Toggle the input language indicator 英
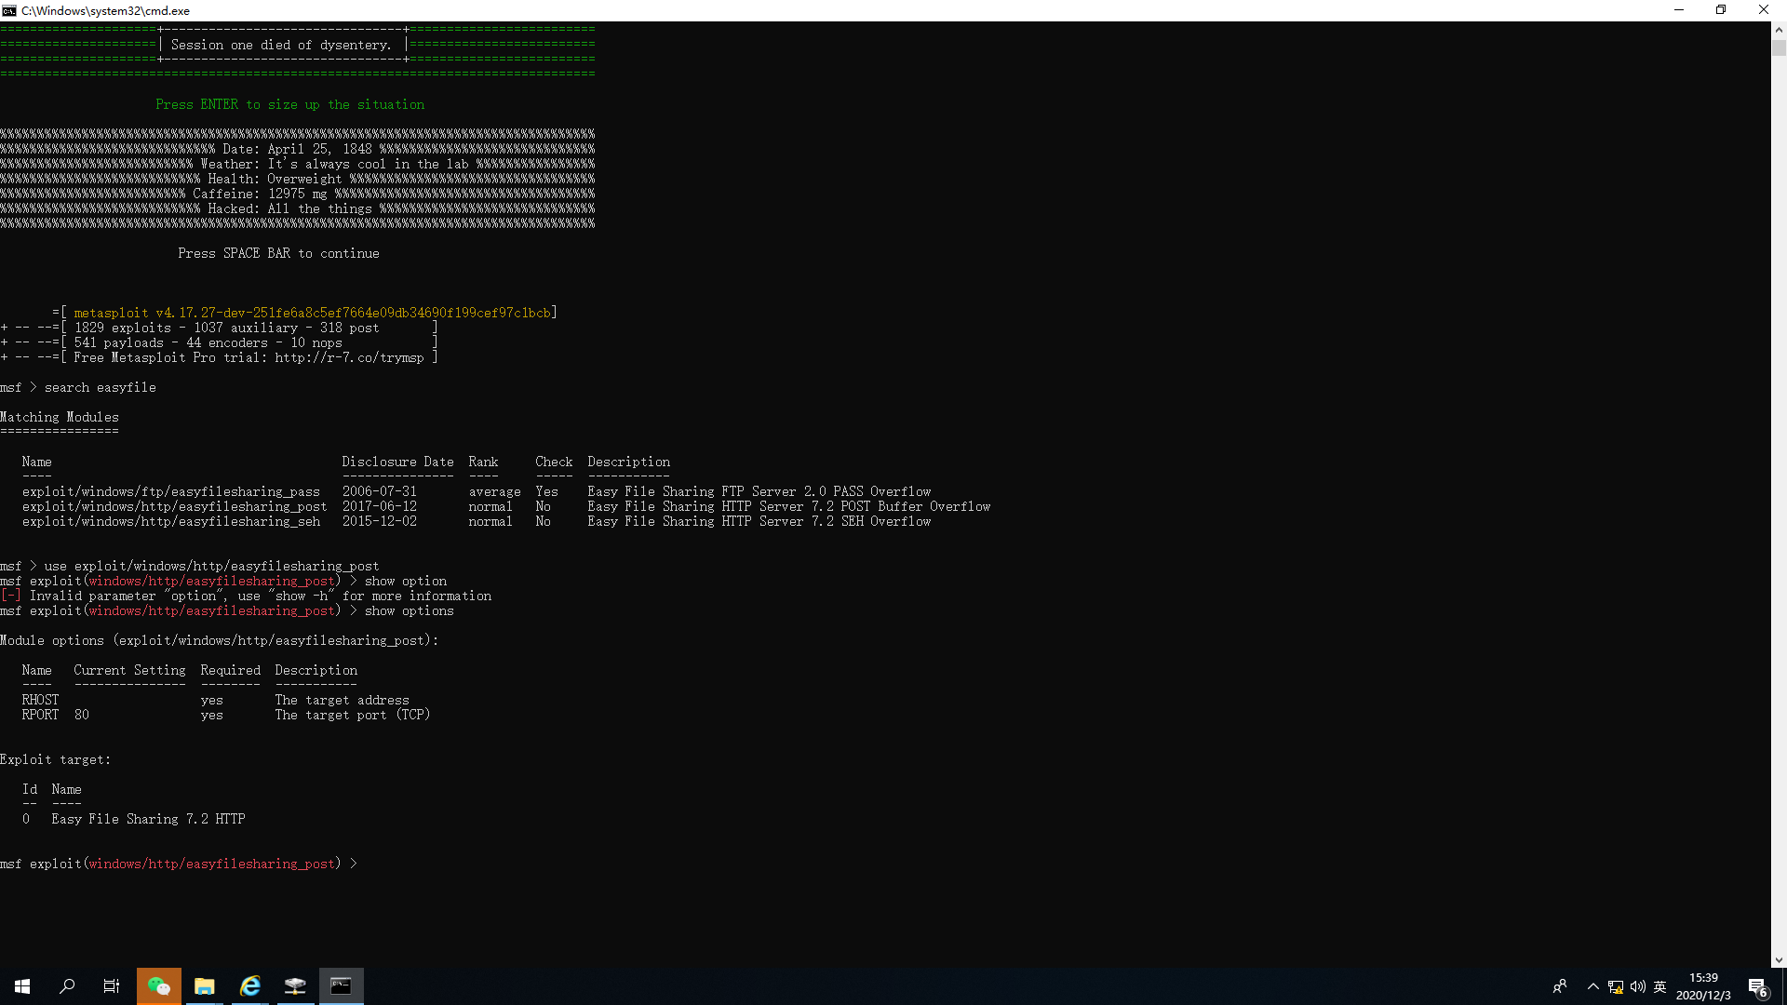This screenshot has height=1005, width=1787. [x=1659, y=986]
